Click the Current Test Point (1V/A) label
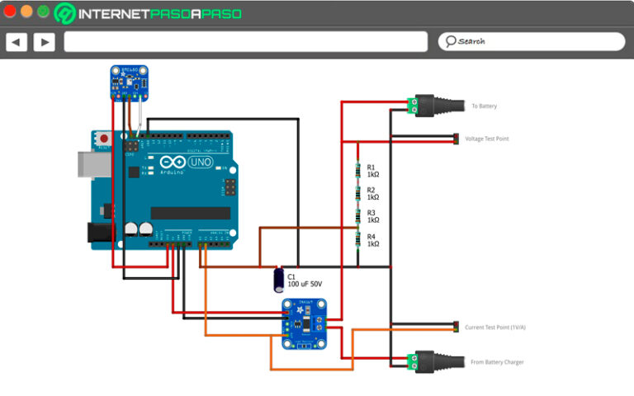634x396 pixels. 495,328
